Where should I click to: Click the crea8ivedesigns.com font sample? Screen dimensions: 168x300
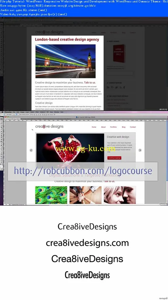[x=87, y=243]
